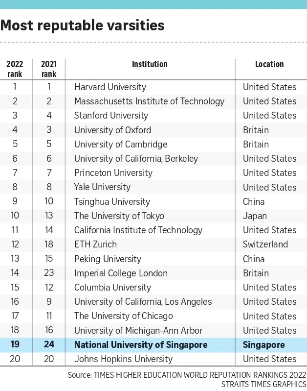
Task: Click the "Japan" location cell
Action: (255, 216)
